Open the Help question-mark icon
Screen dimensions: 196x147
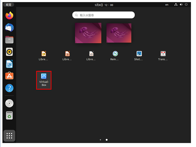(x=9, y=88)
